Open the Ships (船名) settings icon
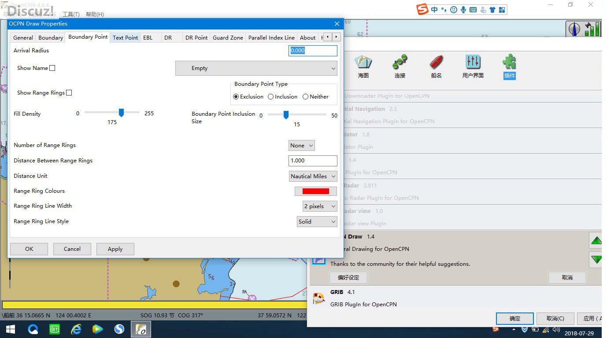The image size is (607, 338). click(436, 62)
